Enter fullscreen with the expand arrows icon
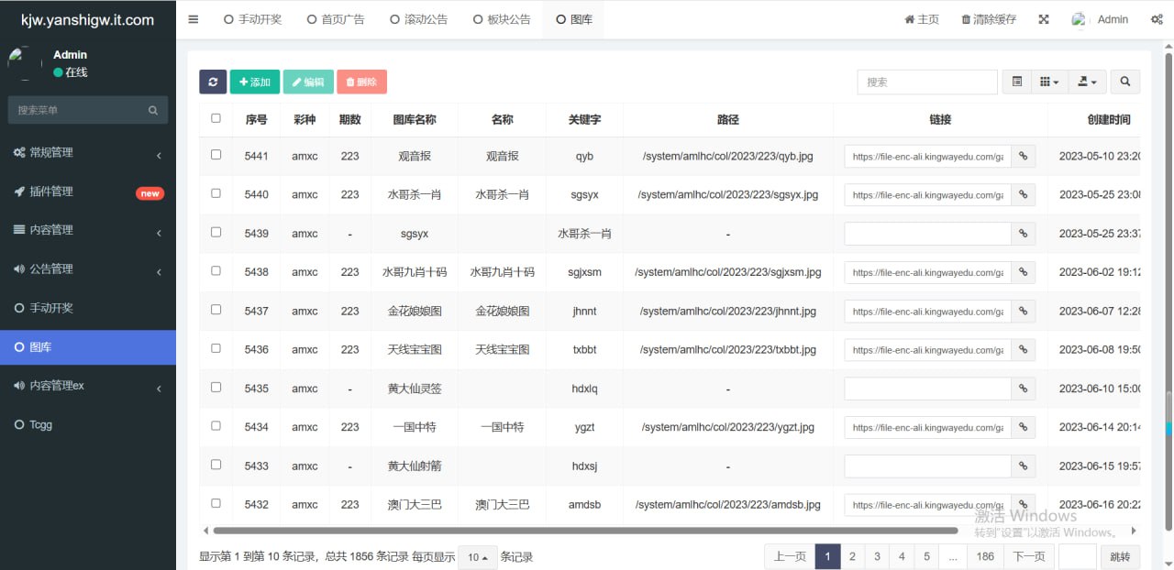 (1044, 19)
